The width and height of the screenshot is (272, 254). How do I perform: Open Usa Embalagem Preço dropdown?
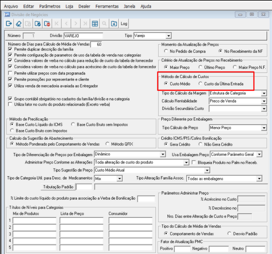(x=259, y=154)
